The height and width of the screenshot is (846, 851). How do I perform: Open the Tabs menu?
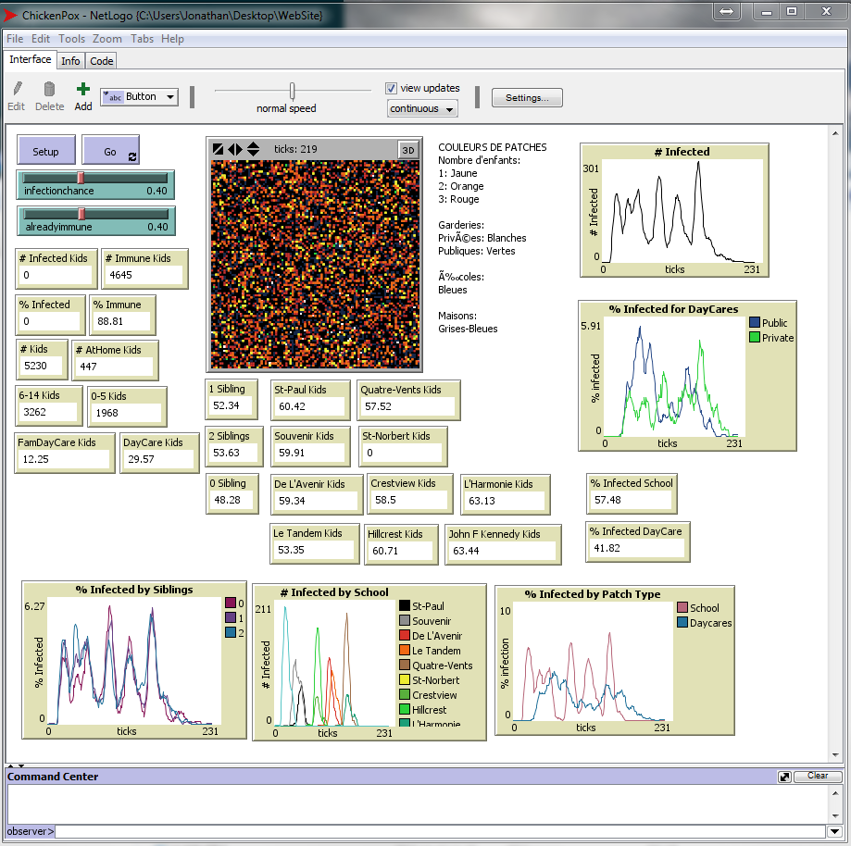click(143, 39)
